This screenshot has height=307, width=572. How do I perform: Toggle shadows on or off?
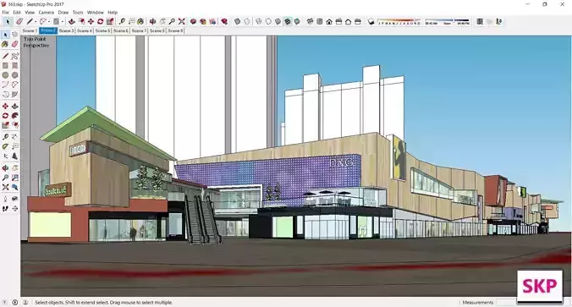[371, 22]
